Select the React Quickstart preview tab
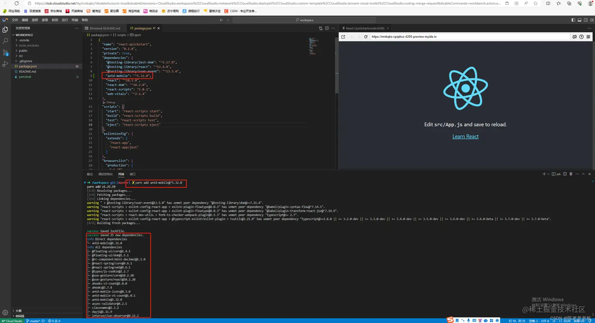The height and width of the screenshot is (323, 595). pos(365,28)
